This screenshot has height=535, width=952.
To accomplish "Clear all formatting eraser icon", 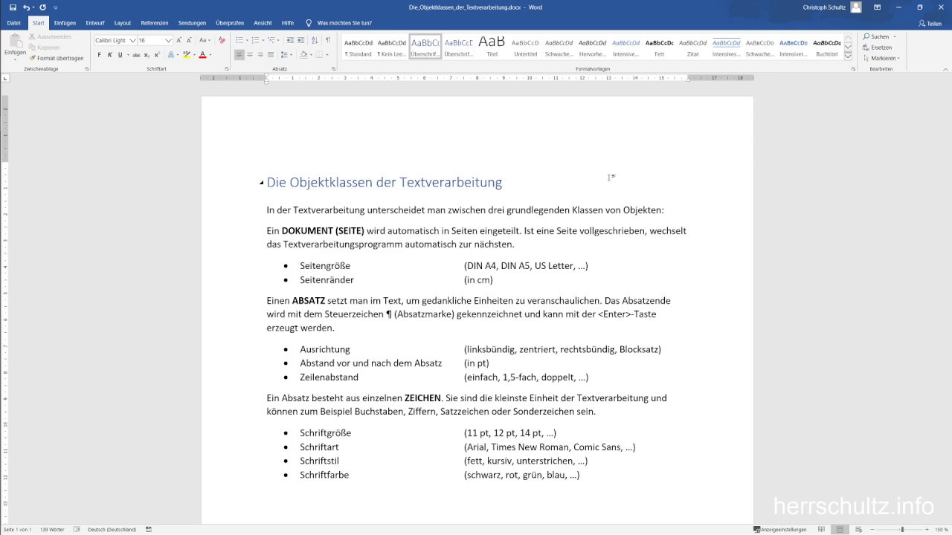I will pyautogui.click(x=221, y=40).
